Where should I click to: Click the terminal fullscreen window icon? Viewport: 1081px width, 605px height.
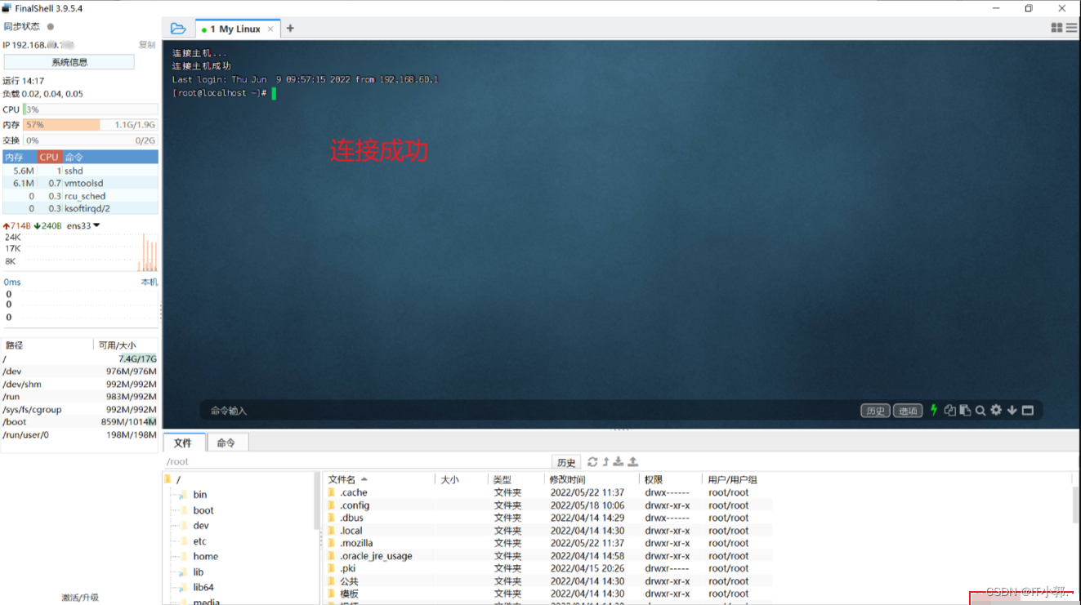click(1028, 411)
